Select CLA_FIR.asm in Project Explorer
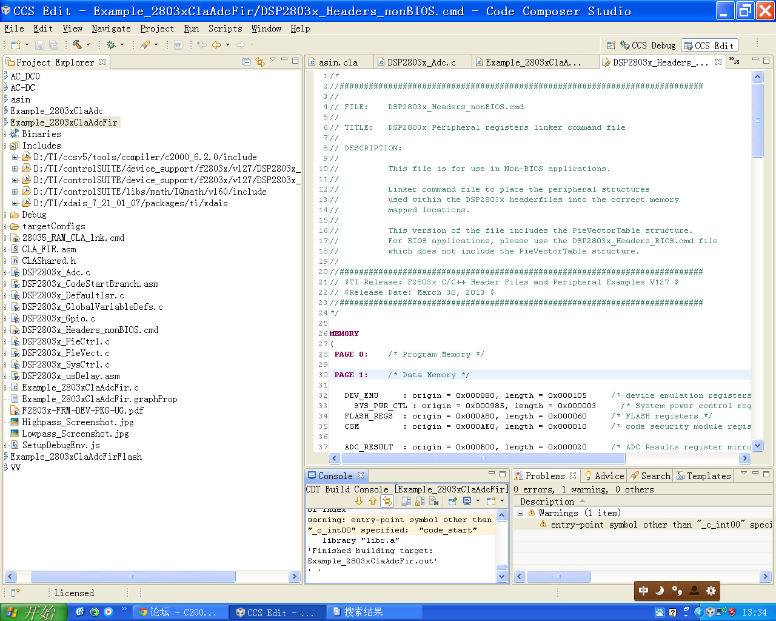 (48, 249)
